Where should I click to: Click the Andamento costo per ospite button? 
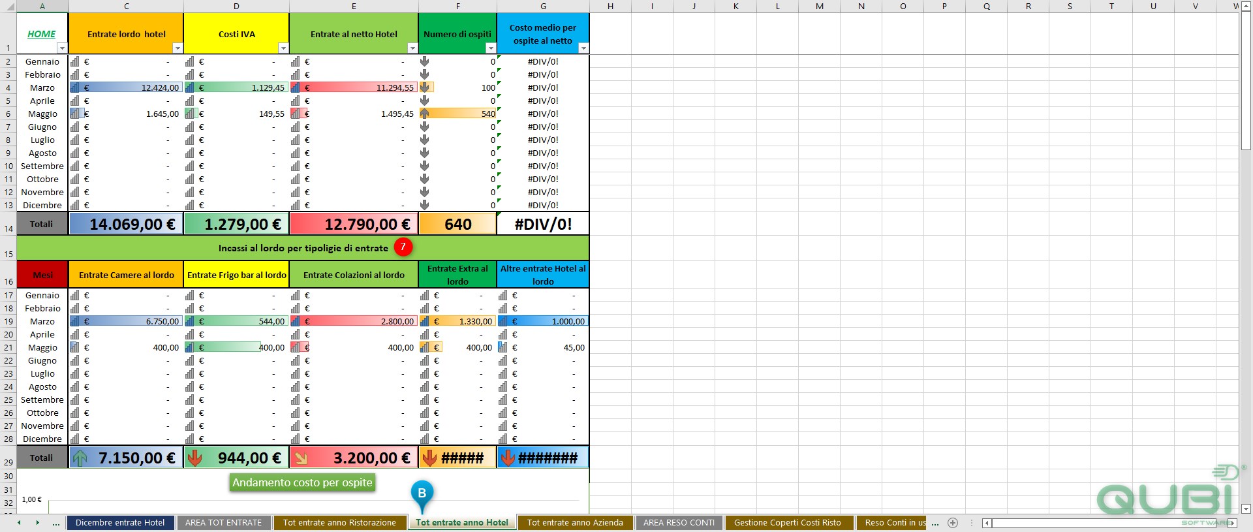pos(302,482)
